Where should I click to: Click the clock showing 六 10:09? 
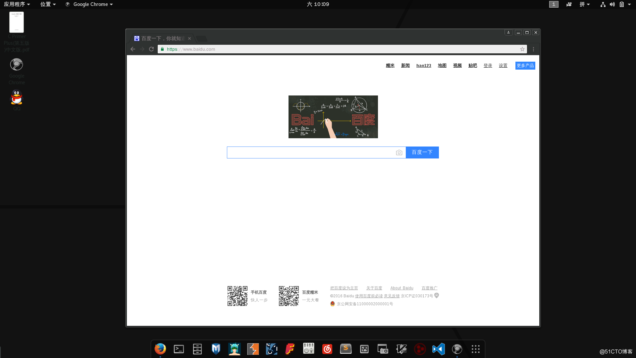tap(318, 4)
